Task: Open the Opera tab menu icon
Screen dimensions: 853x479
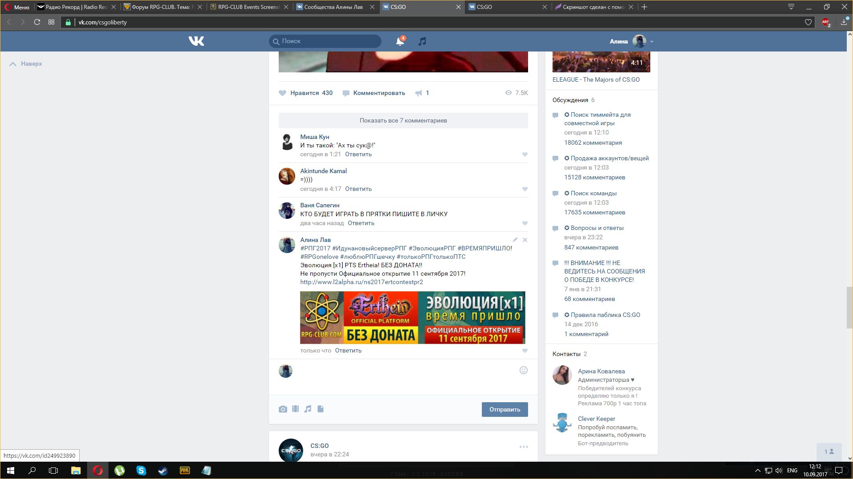Action: click(791, 7)
